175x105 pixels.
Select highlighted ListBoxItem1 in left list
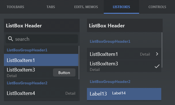[41, 60]
